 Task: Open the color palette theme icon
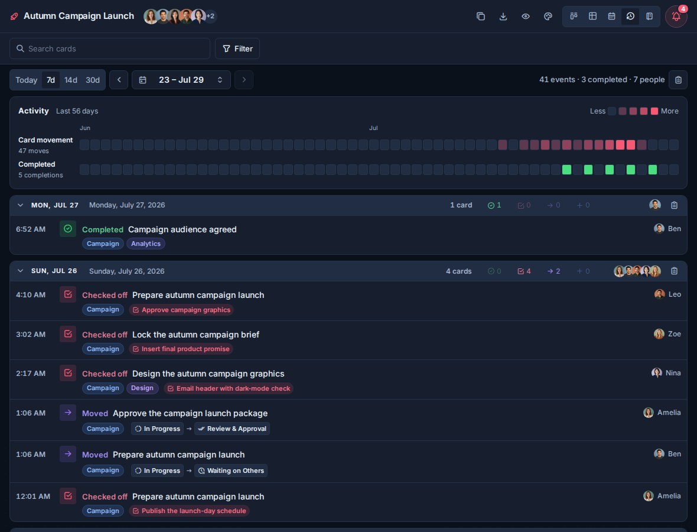pos(548,16)
